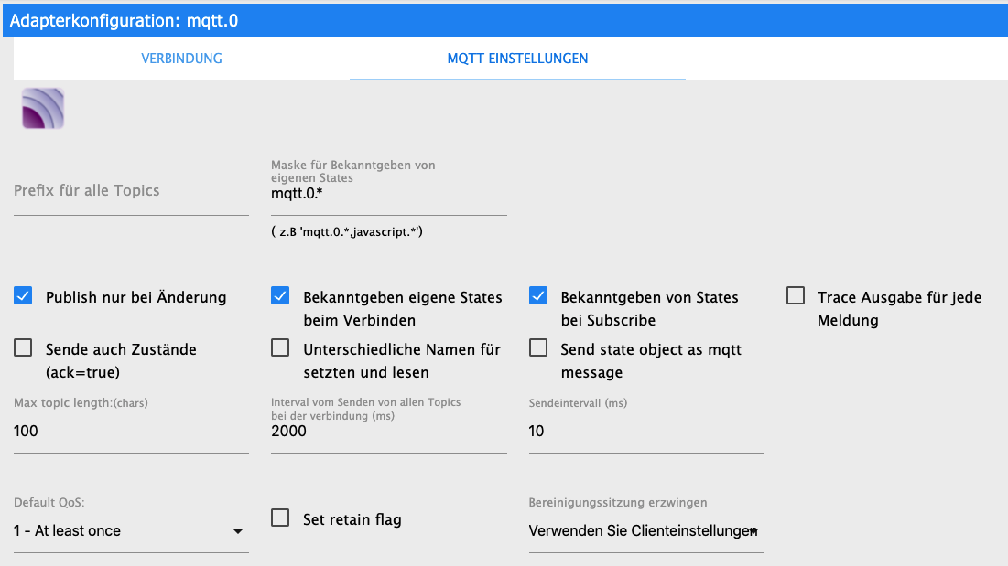1008x566 pixels.
Task: Select the MQTT EINSTELLUNGEN tab
Action: point(517,59)
